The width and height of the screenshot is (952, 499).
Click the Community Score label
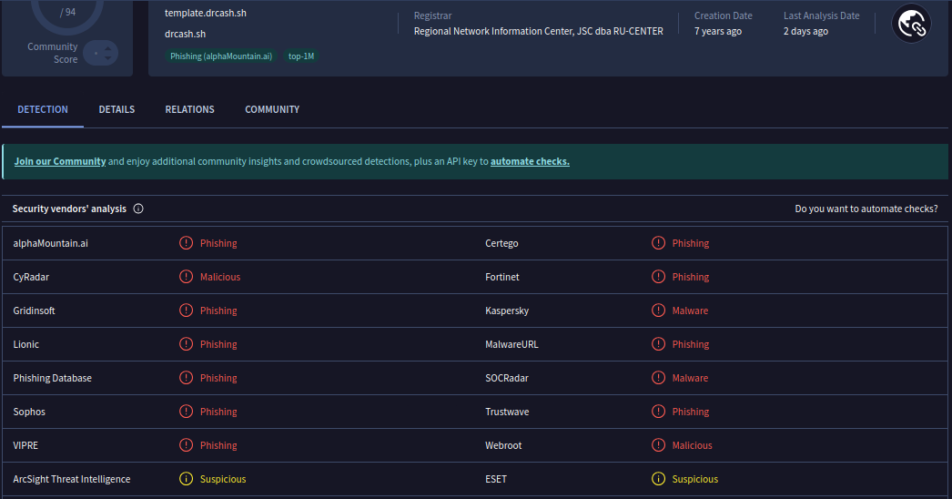pos(53,53)
